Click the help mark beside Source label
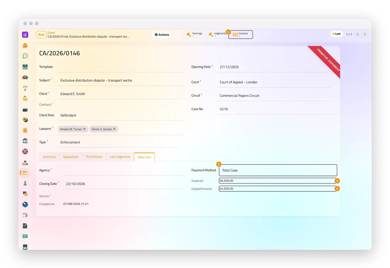Image resolution: width=390 pixels, height=268 pixels. (50, 195)
